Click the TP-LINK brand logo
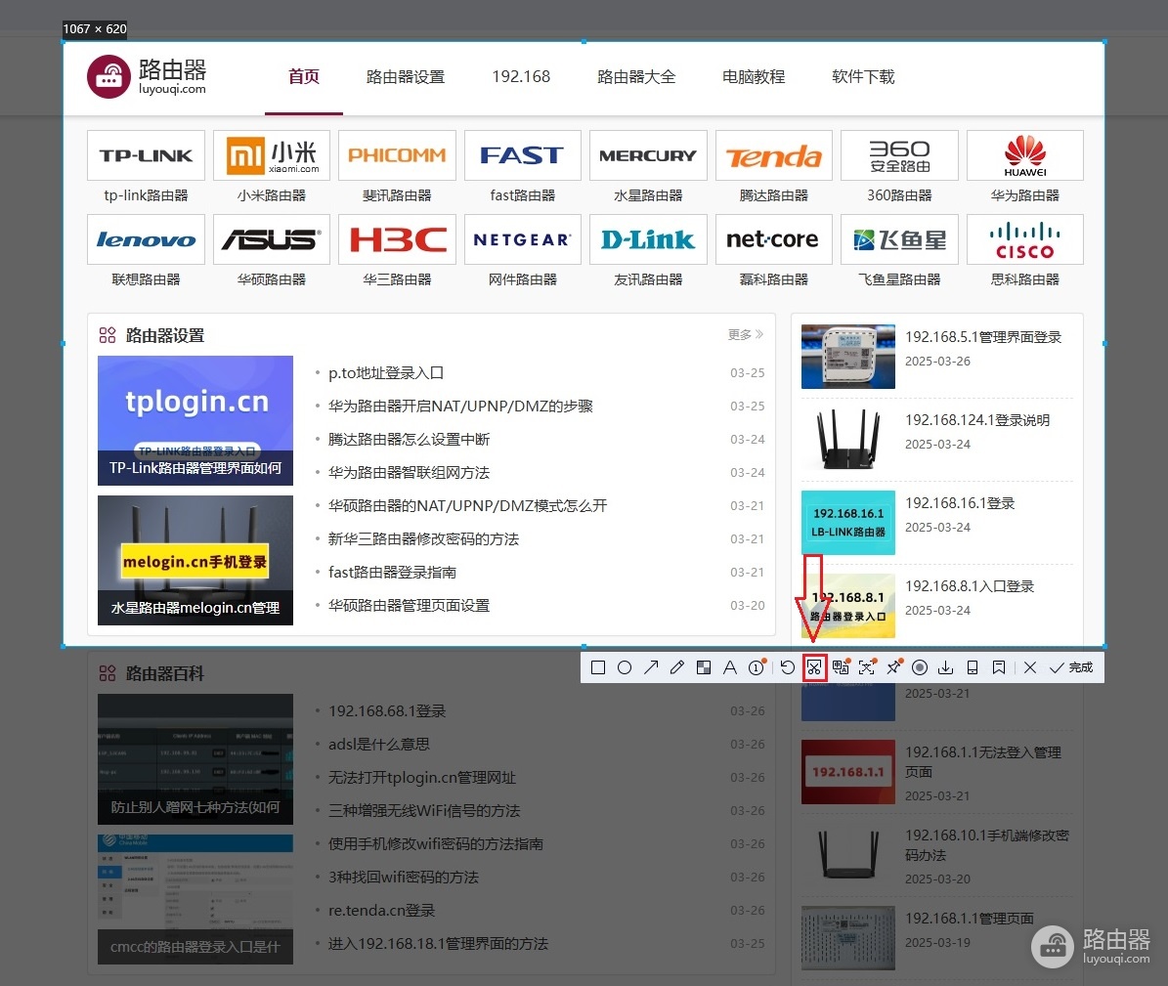Screen dimensions: 1168x986 [x=146, y=155]
